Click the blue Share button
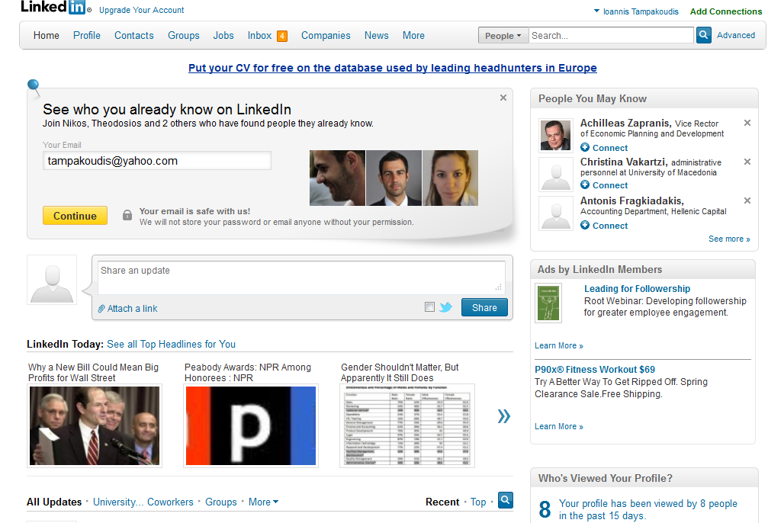The height and width of the screenshot is (523, 768). click(x=484, y=307)
